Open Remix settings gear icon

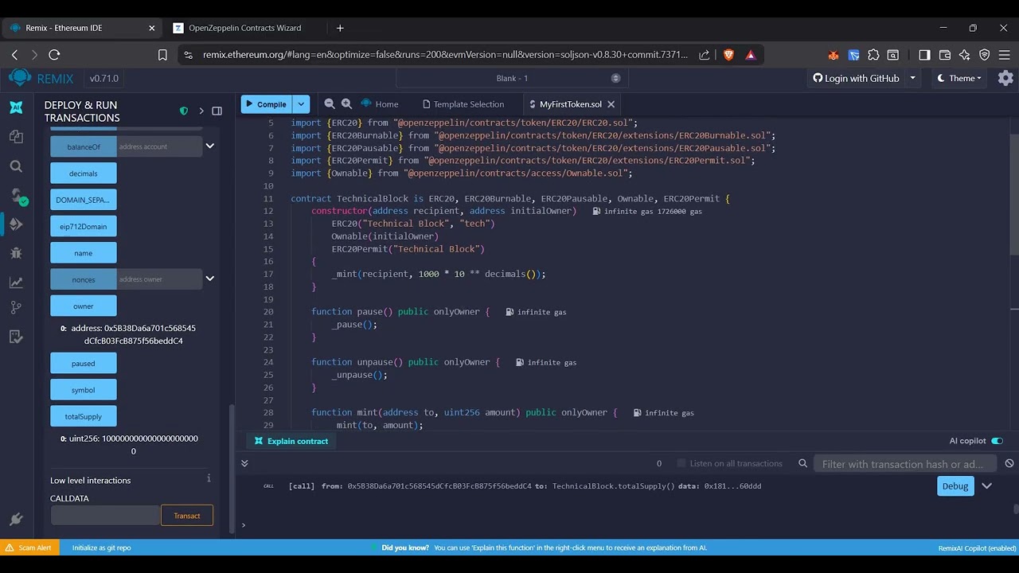click(x=1005, y=78)
